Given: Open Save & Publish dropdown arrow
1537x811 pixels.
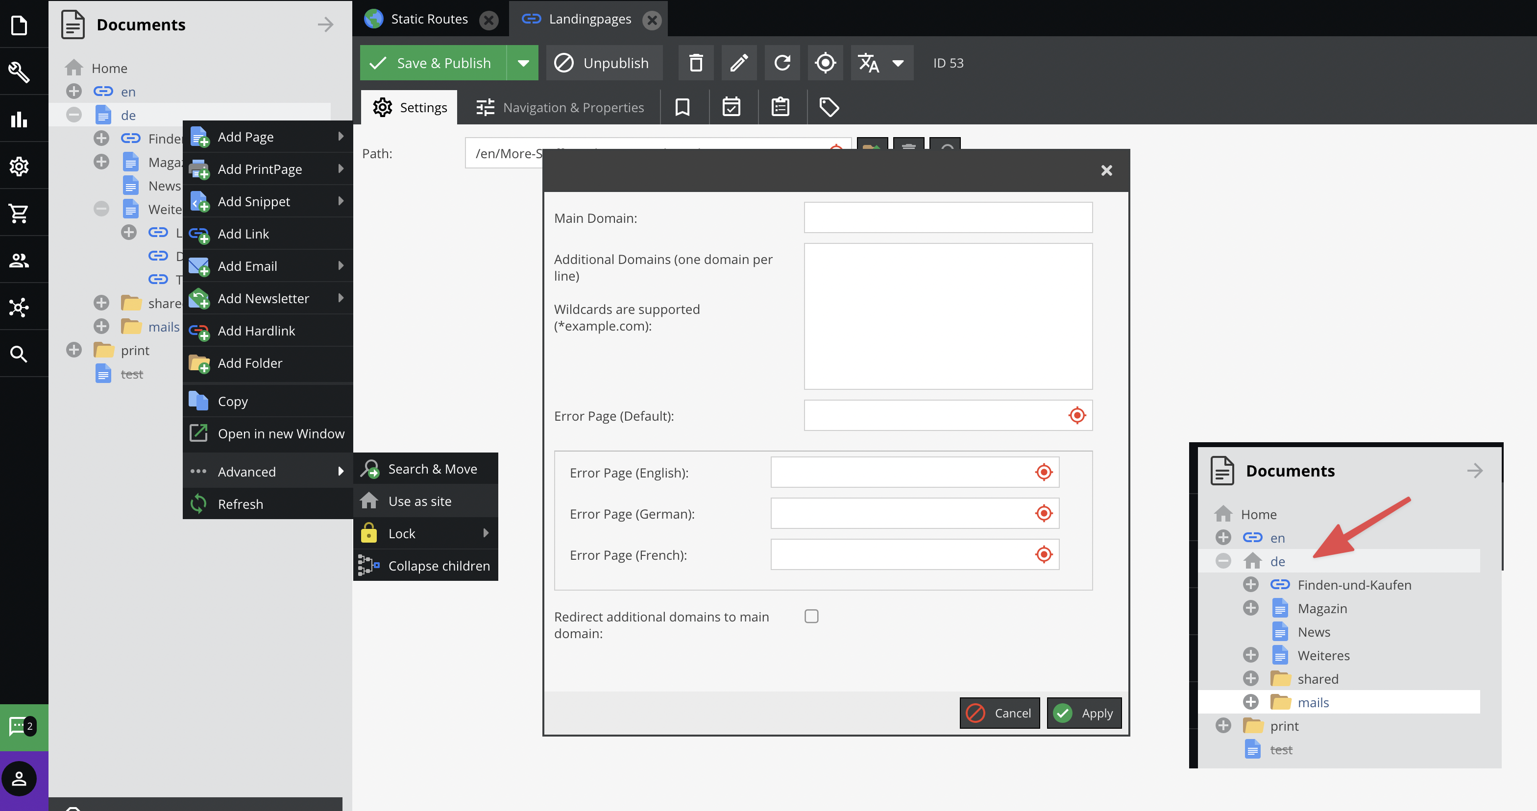Looking at the screenshot, I should coord(523,63).
